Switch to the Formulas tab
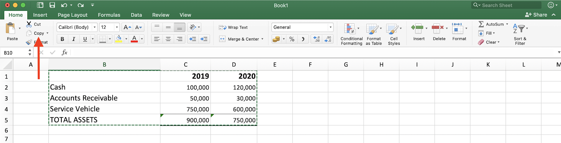Screen dimensions: 561x143 [x=109, y=15]
